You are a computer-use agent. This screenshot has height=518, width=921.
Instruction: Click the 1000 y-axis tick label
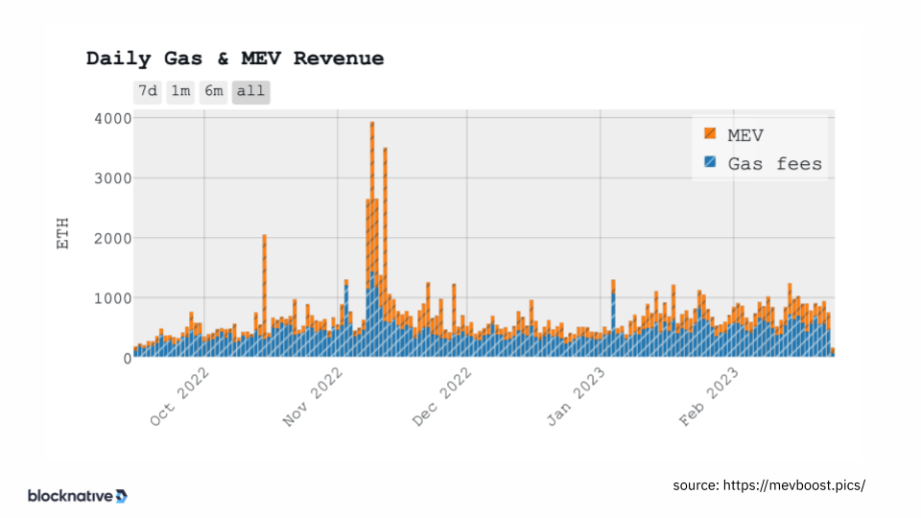113,298
